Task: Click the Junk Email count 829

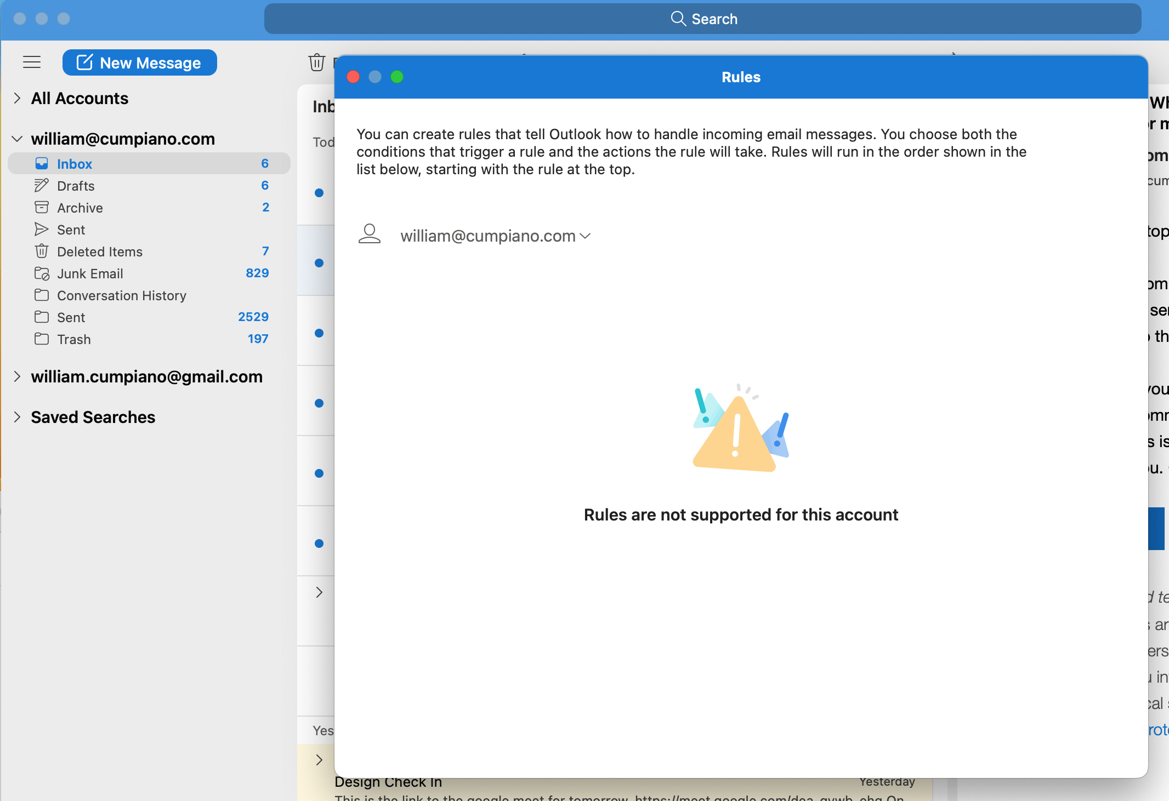Action: 257,273
